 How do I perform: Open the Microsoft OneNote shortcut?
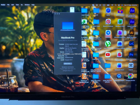(120, 33)
